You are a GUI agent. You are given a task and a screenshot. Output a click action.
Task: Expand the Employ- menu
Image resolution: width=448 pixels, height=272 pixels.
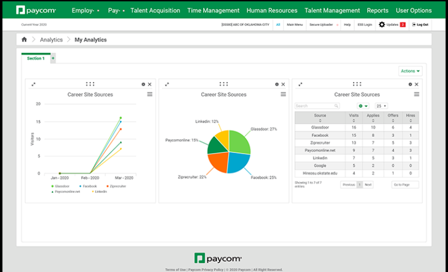click(85, 10)
